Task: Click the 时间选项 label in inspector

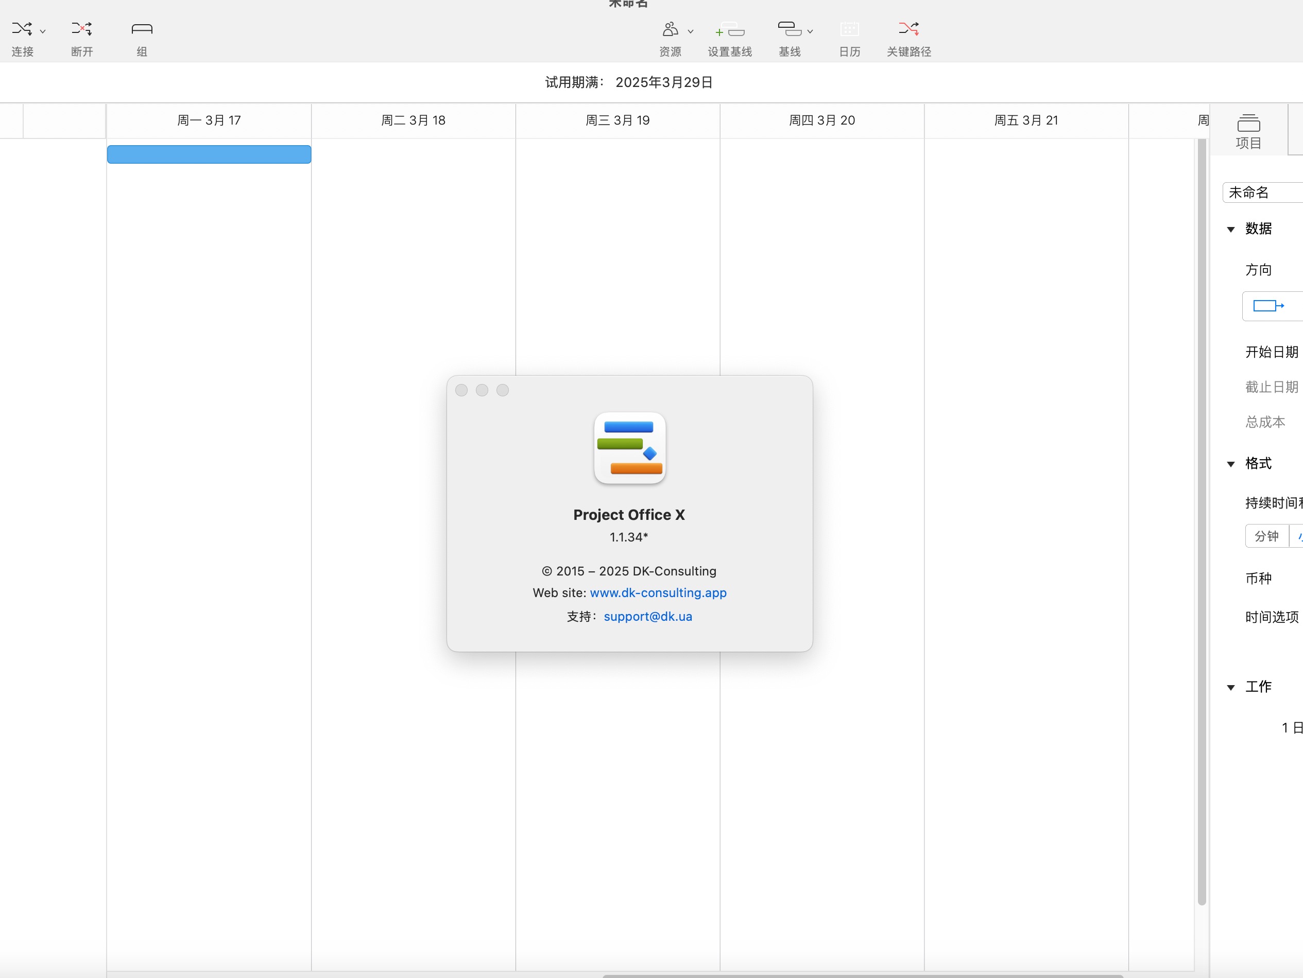Action: click(x=1272, y=617)
